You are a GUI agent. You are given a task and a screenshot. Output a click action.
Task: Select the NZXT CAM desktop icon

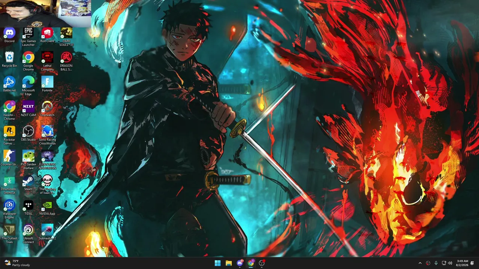pyautogui.click(x=28, y=109)
